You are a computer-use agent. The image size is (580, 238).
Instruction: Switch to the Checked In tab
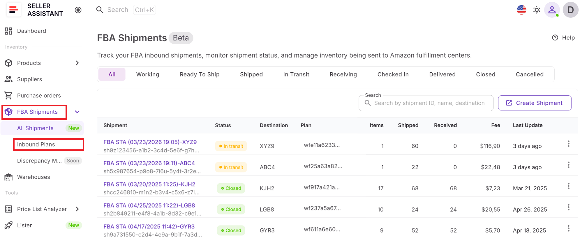pos(393,74)
